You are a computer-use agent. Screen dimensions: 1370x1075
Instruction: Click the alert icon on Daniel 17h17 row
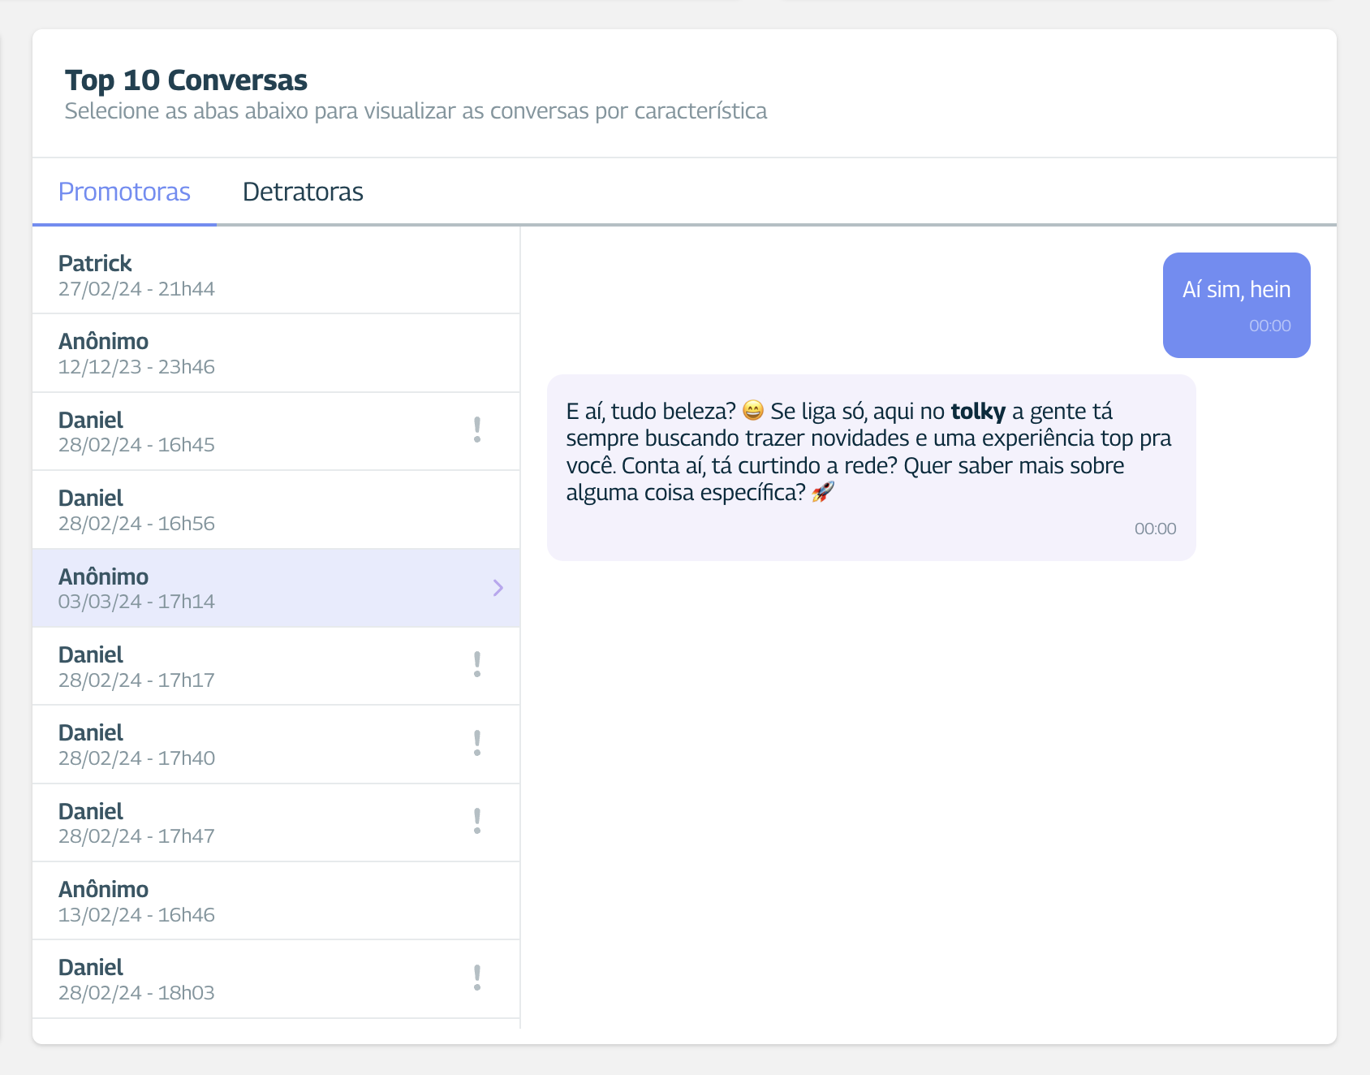coord(477,664)
